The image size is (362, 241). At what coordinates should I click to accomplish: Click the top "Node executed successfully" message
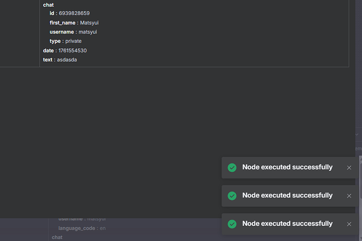coord(287,168)
